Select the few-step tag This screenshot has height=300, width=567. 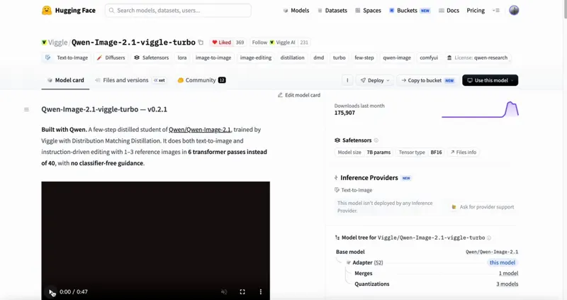click(x=364, y=57)
